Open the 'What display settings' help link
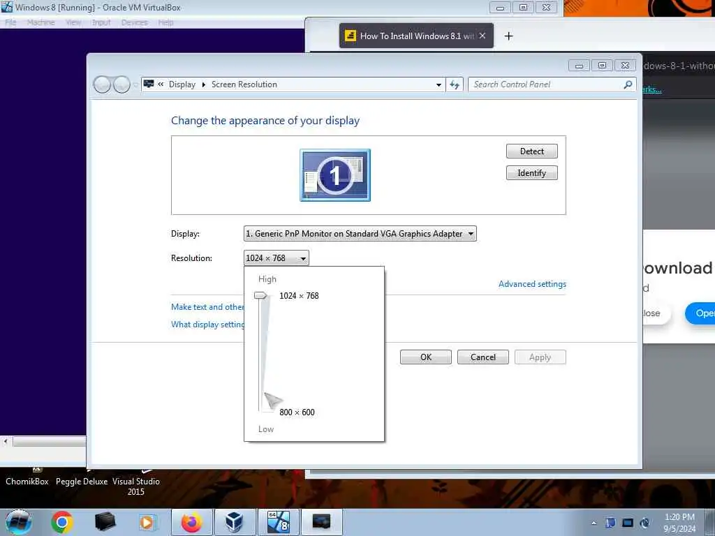The image size is (715, 536). [207, 324]
